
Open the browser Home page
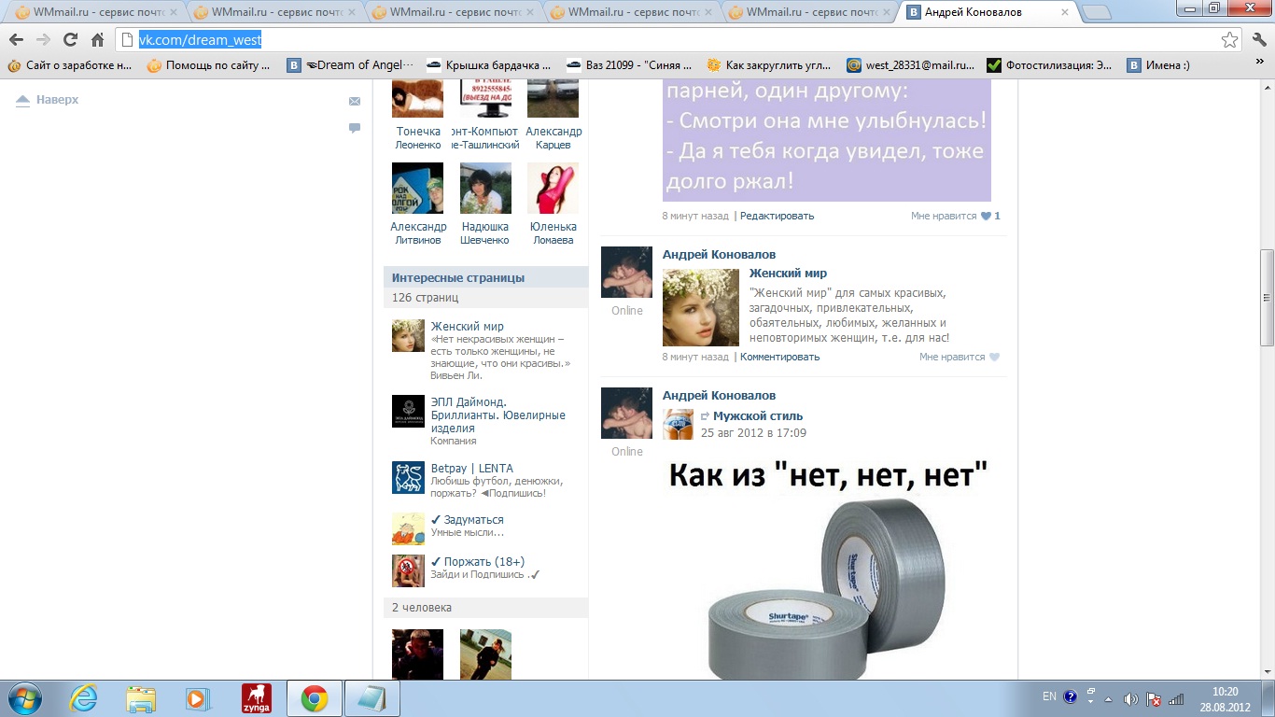click(x=97, y=40)
